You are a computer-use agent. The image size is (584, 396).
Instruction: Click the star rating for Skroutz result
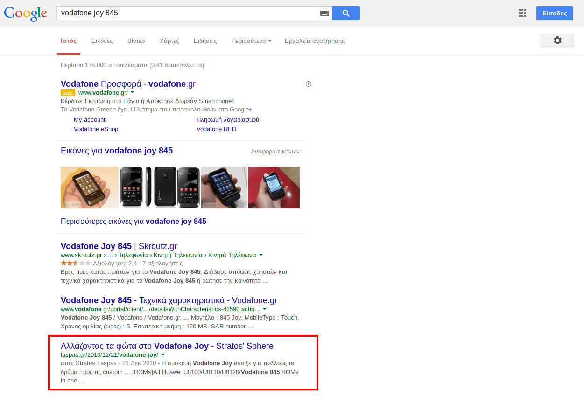pos(76,263)
